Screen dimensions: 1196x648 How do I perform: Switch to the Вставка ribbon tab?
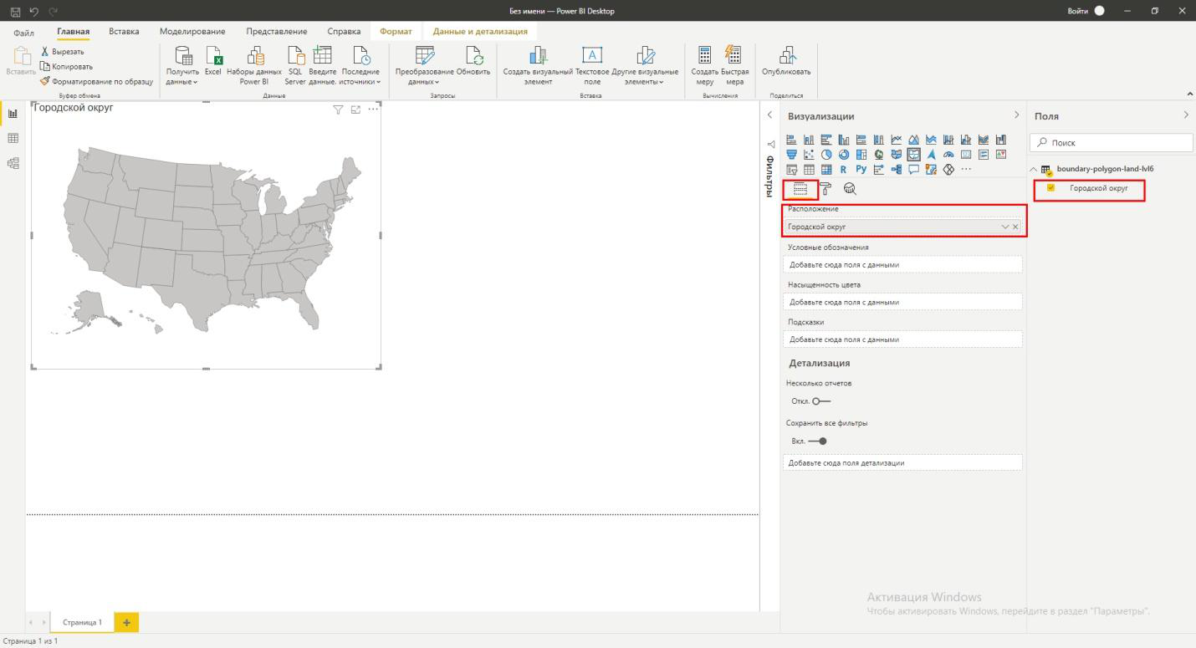pyautogui.click(x=124, y=32)
